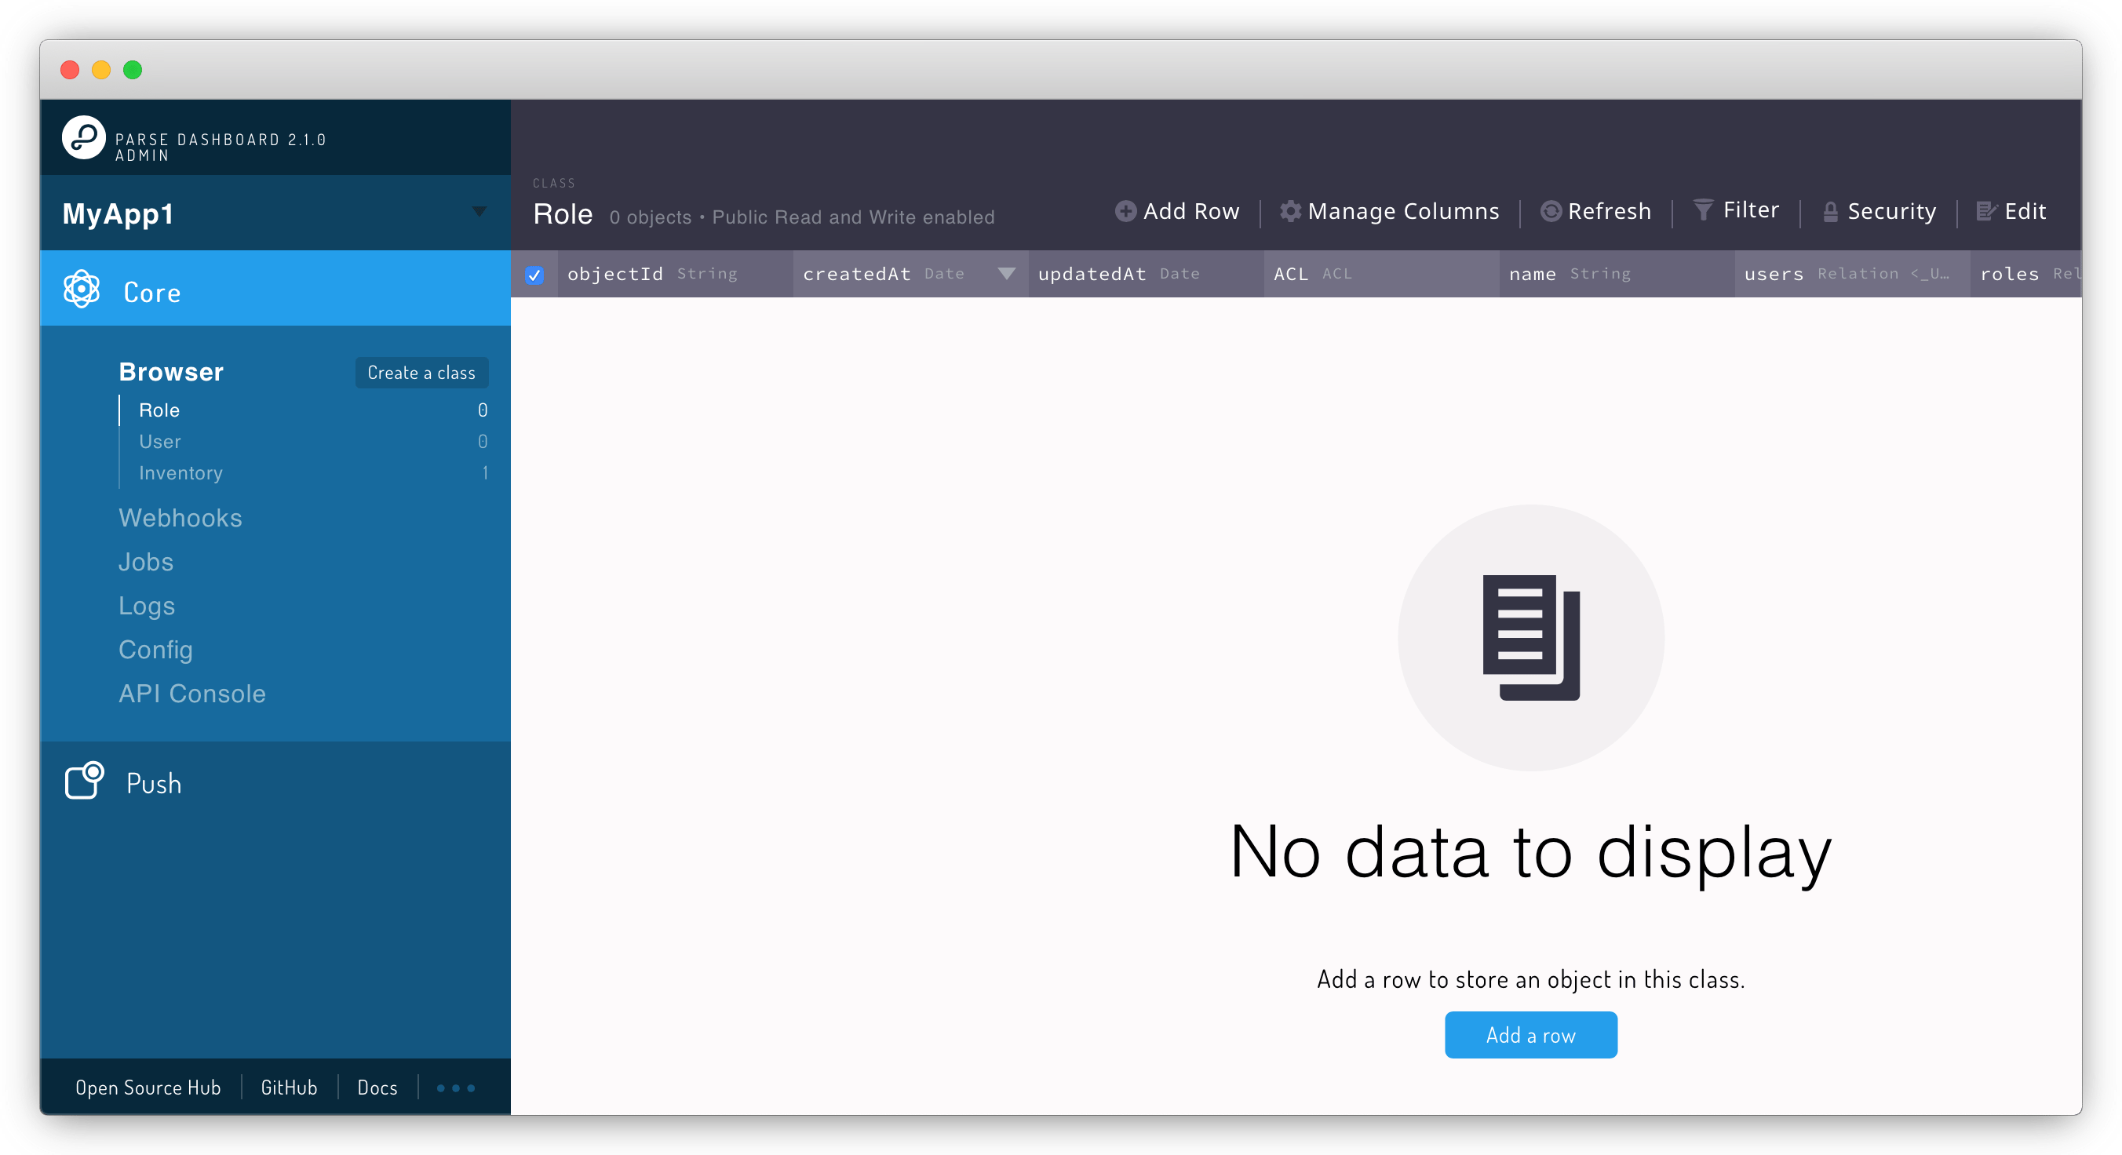The image size is (2122, 1155).
Task: Click the Add Row plus icon
Action: pyautogui.click(x=1125, y=212)
